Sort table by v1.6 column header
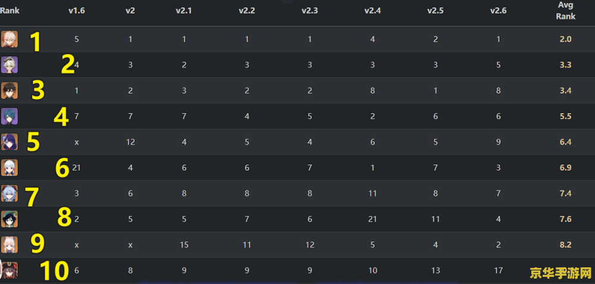Viewport: 595px width, 284px height. (x=77, y=11)
